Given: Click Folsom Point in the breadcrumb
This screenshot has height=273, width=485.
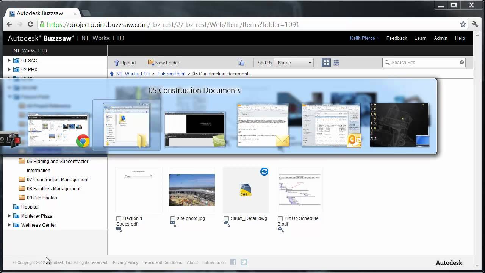Looking at the screenshot, I should (171, 74).
